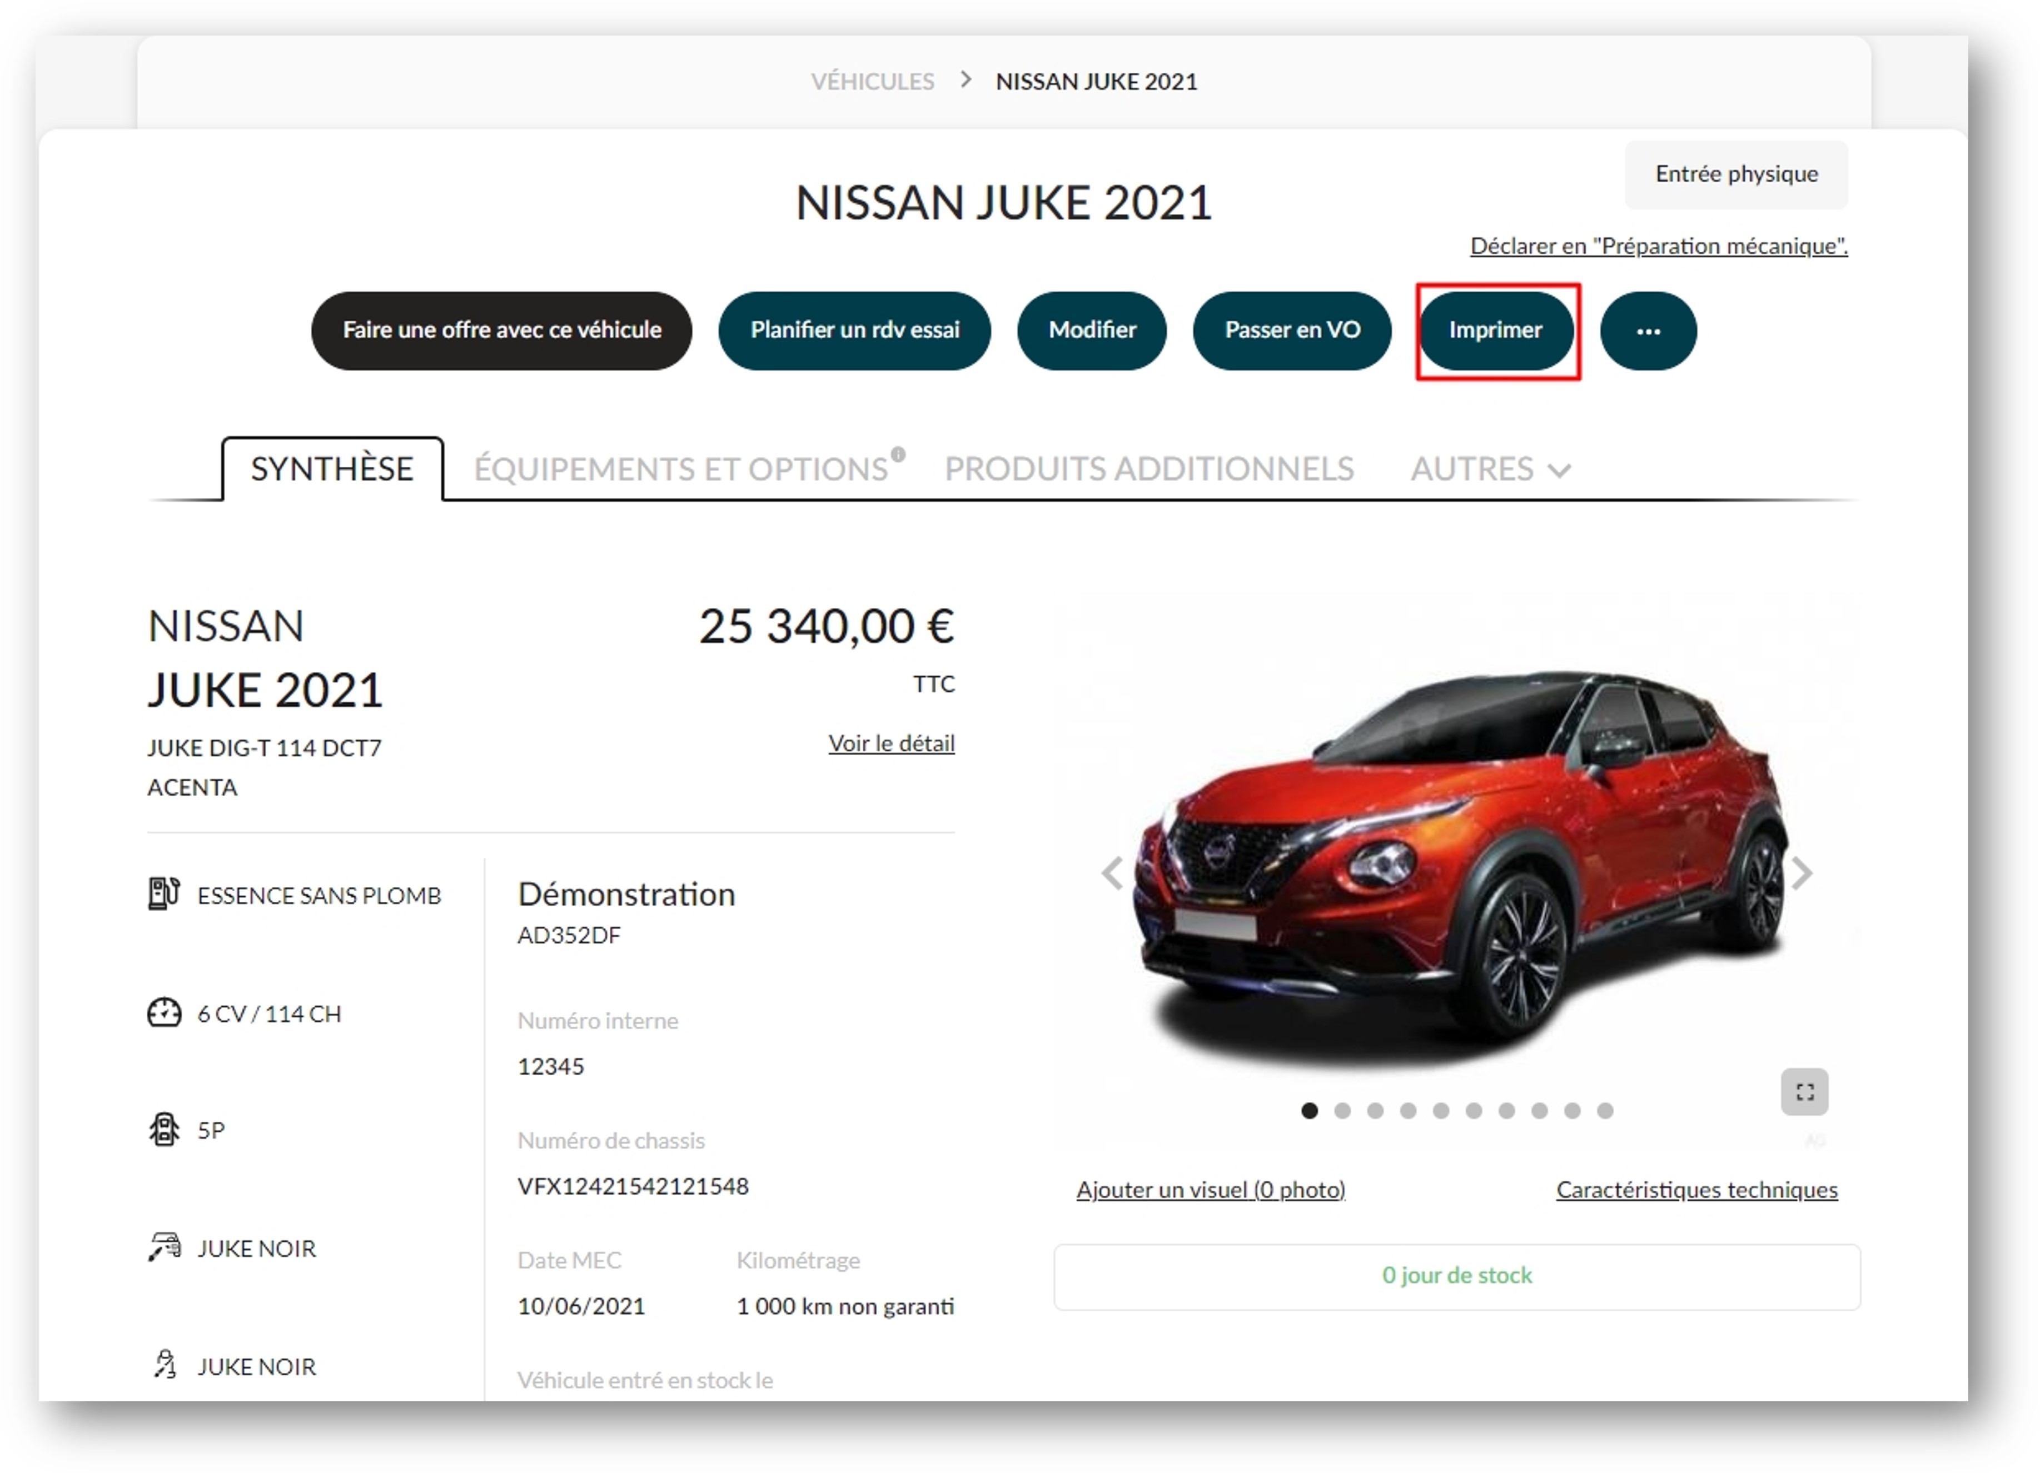Click the internal number 12345

pos(550,1066)
